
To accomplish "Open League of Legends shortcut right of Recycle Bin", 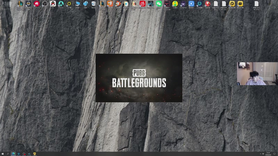I will click(x=102, y=4).
